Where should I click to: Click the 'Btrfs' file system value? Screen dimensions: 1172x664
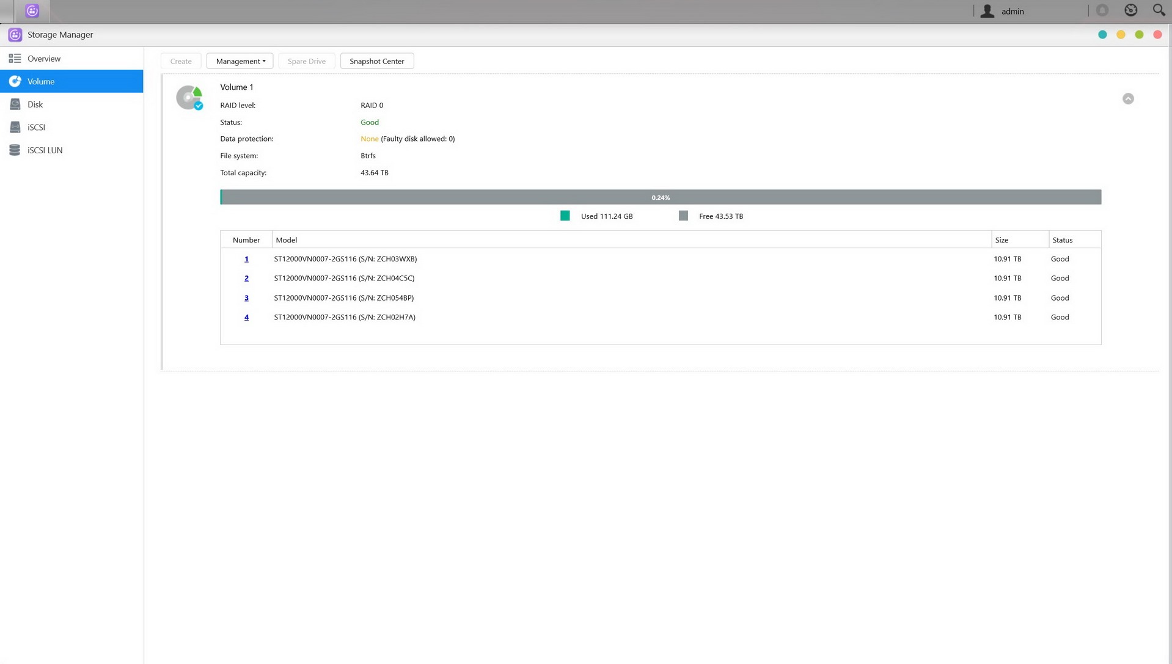pos(368,156)
